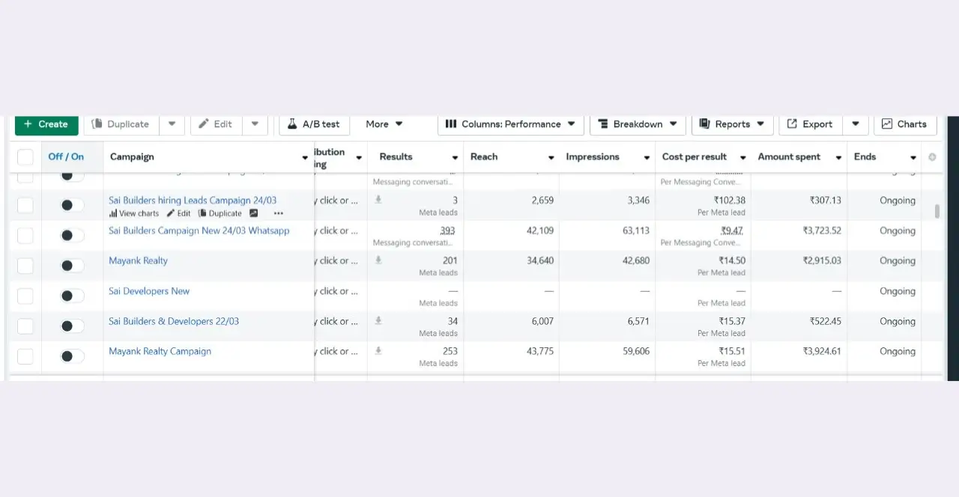The height and width of the screenshot is (497, 959).
Task: Open Charts from the toolbar
Action: point(904,124)
